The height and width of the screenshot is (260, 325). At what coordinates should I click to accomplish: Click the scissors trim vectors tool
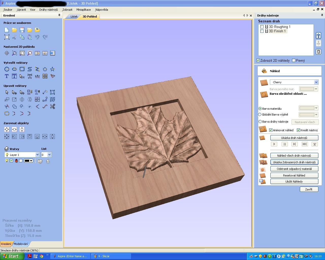(x=53, y=107)
